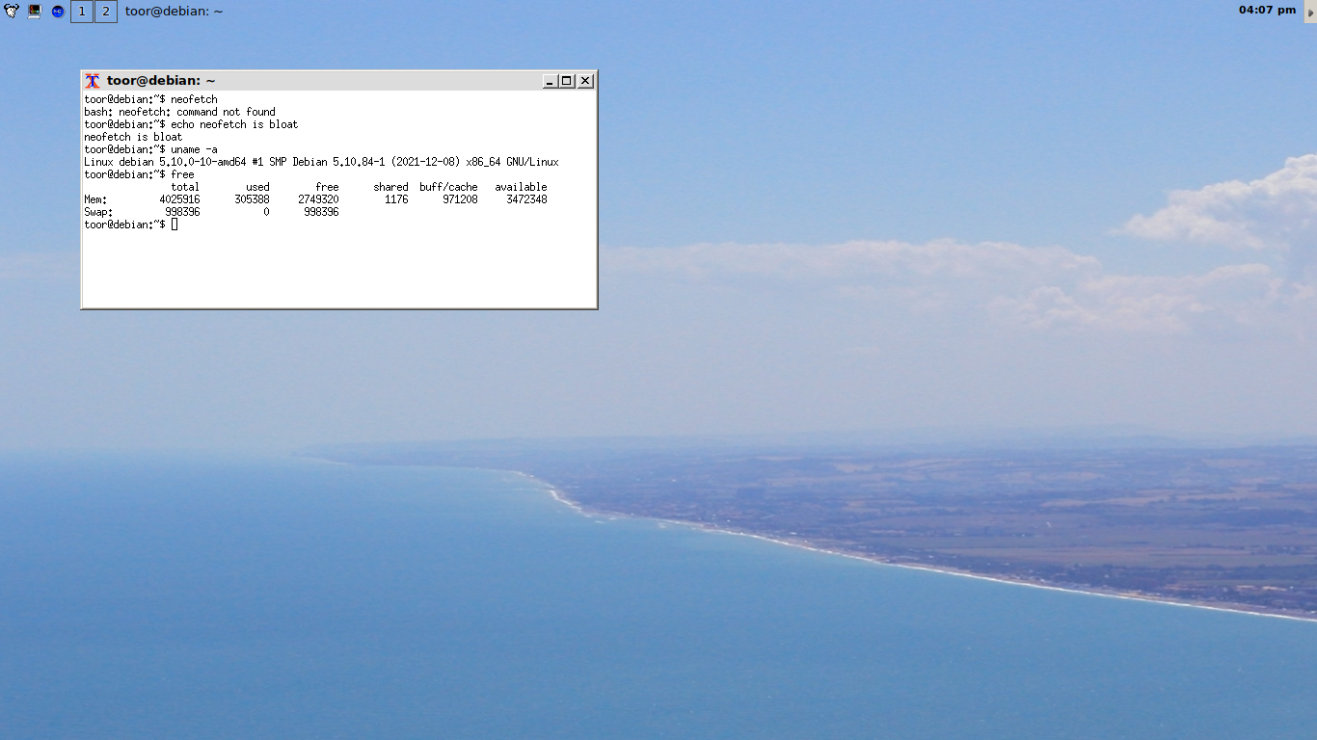Focus the cursor at the last empty prompt
The width and height of the screenshot is (1317, 740).
click(175, 225)
